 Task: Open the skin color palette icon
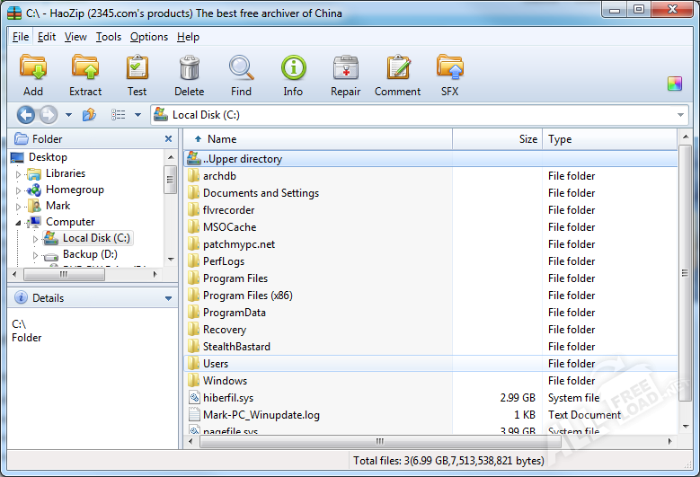pos(675,84)
